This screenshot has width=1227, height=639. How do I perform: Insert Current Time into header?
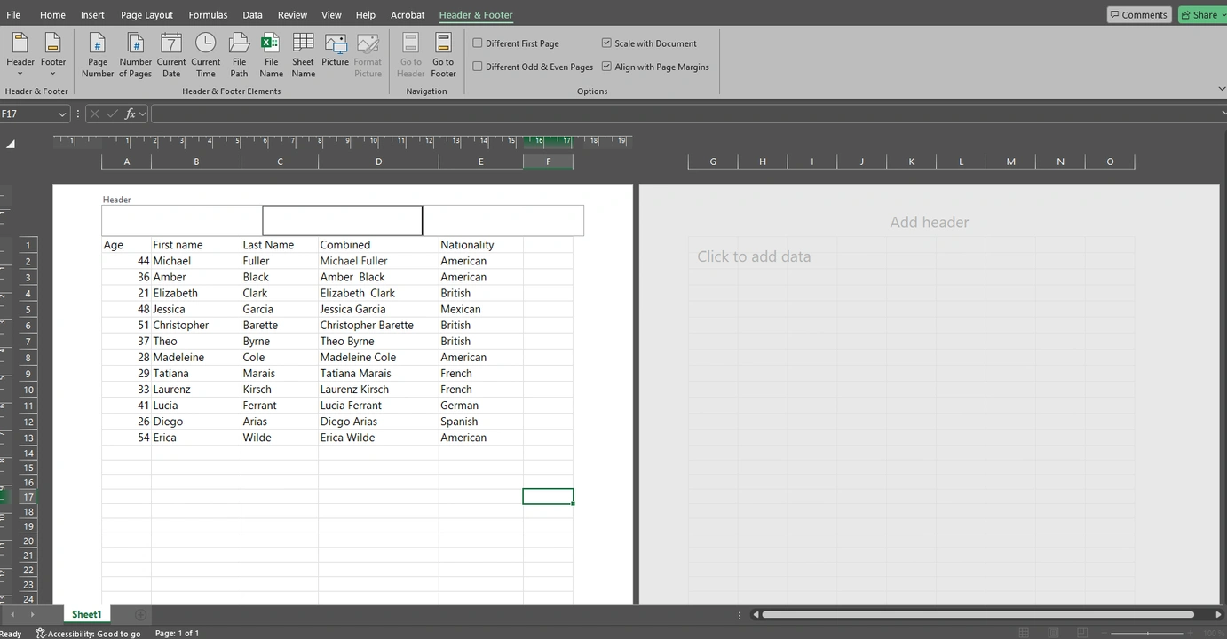point(205,55)
